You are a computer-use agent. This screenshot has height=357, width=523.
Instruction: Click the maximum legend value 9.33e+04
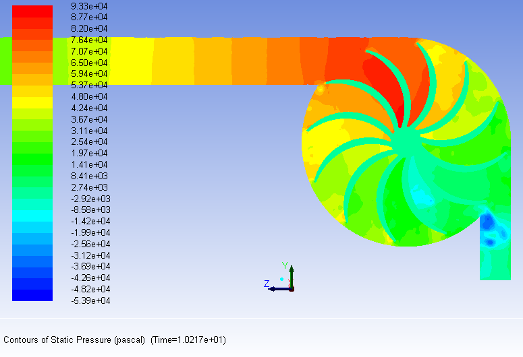[x=90, y=6]
